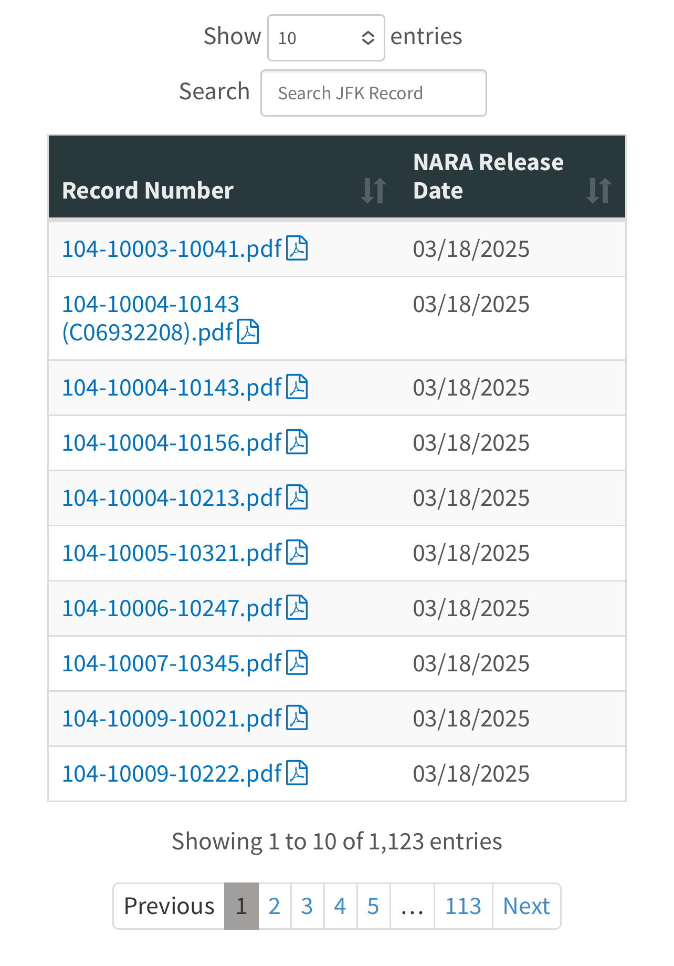Click PDF icon next to 104-10003-10041.pdf
Image resolution: width=674 pixels, height=966 pixels.
(x=297, y=248)
